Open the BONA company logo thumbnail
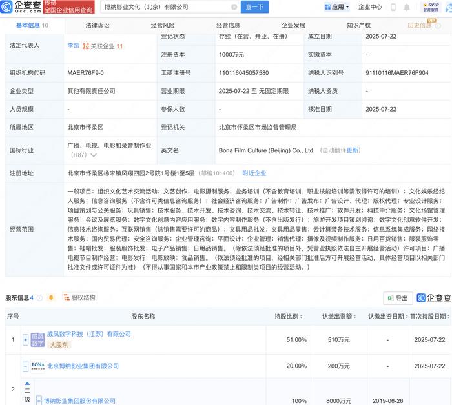This screenshot has width=452, height=405. click(37, 366)
